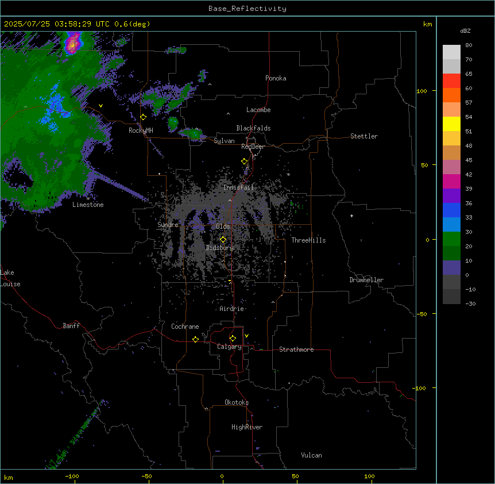Pick the light gray 70-80 dBZ swatch
The width and height of the screenshot is (495, 484).
click(x=451, y=52)
